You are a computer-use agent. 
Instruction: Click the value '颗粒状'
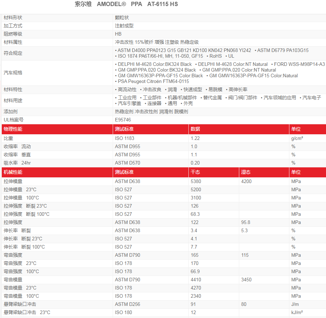(x=122, y=18)
